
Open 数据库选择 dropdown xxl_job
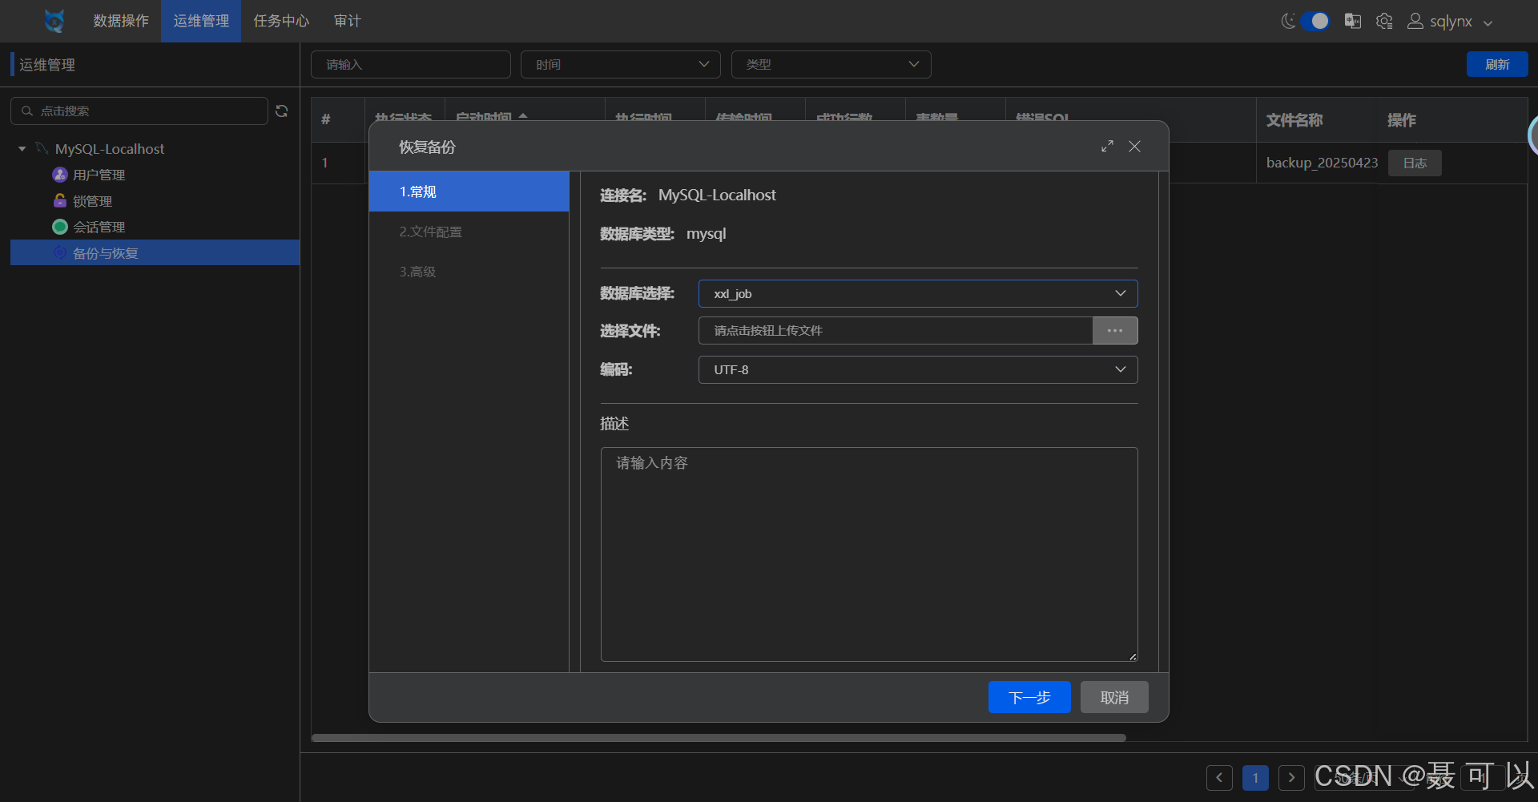[x=918, y=293]
